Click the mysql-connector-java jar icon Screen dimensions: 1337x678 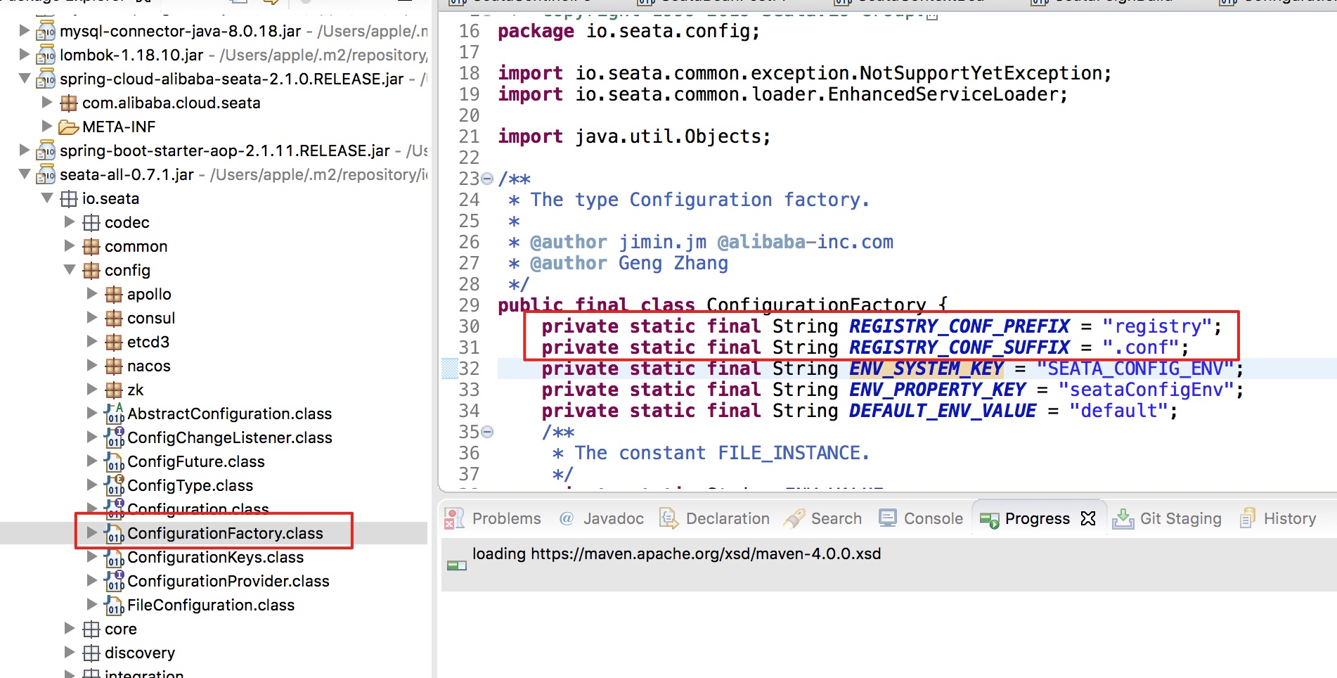[46, 32]
